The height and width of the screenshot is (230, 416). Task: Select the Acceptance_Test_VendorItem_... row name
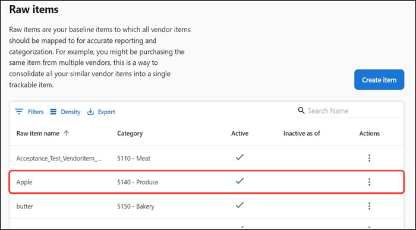[59, 158]
